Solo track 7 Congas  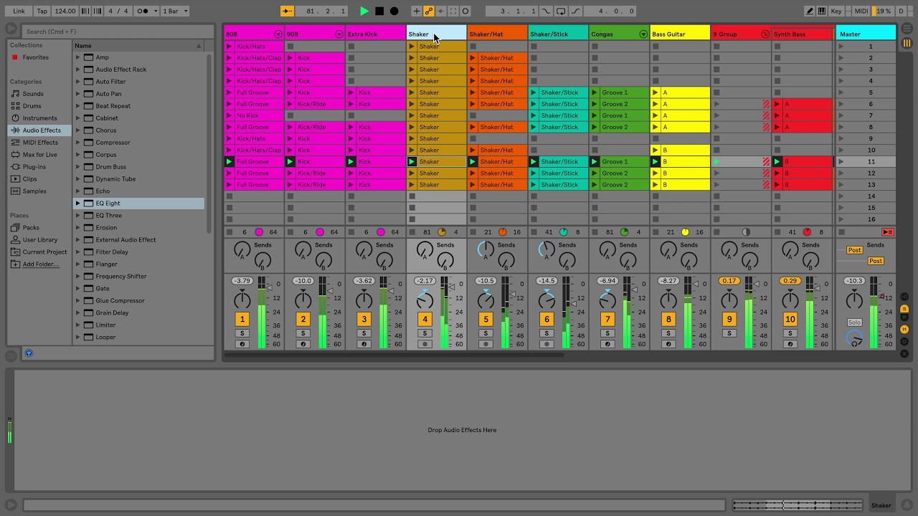point(607,333)
